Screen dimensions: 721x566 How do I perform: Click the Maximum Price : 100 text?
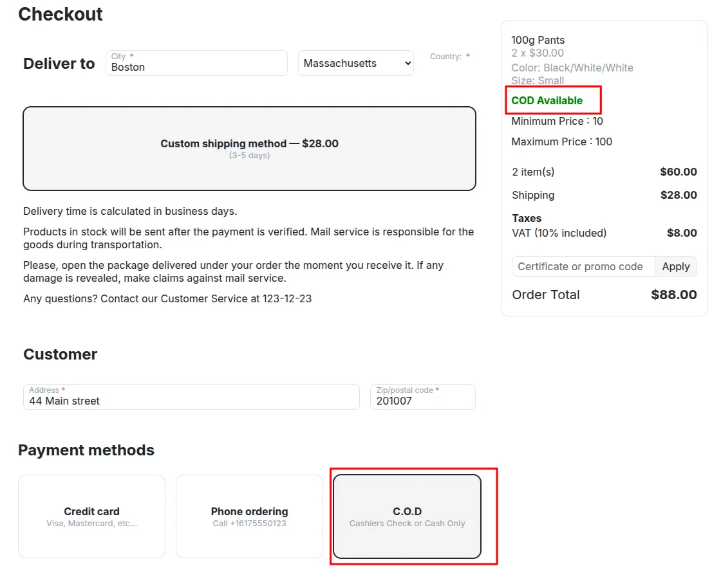click(561, 141)
